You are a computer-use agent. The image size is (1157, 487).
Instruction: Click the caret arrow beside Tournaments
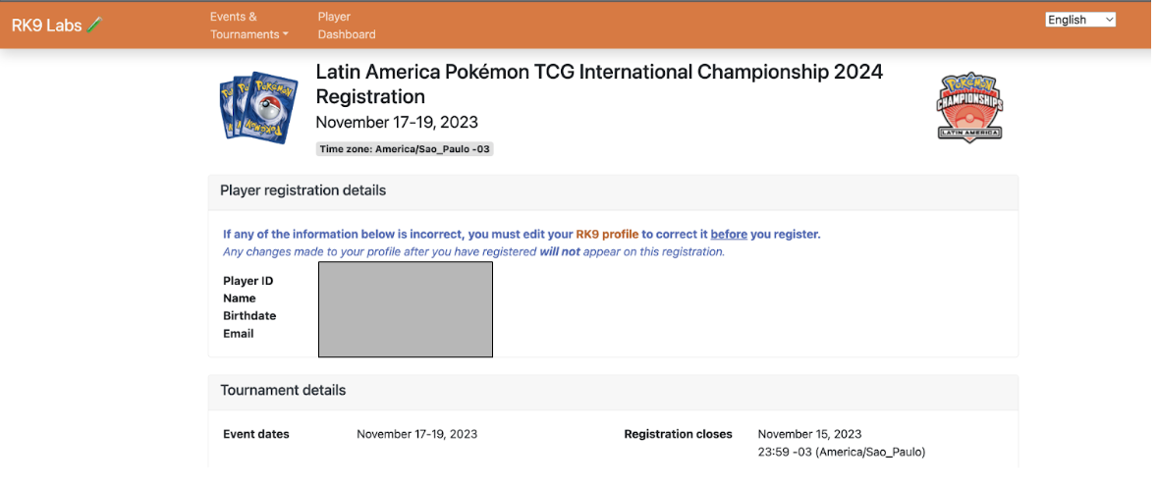point(286,35)
